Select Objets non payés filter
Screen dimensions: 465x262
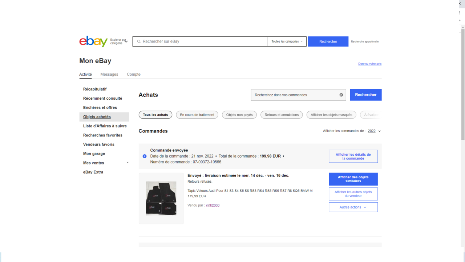[x=239, y=115]
